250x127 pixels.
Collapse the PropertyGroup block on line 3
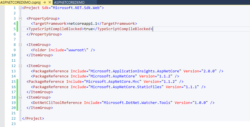pyautogui.click(x=20, y=19)
